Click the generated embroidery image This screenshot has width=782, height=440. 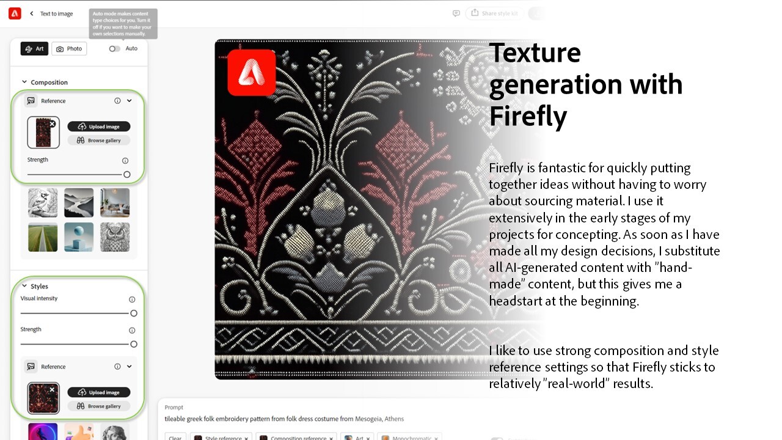[379, 210]
